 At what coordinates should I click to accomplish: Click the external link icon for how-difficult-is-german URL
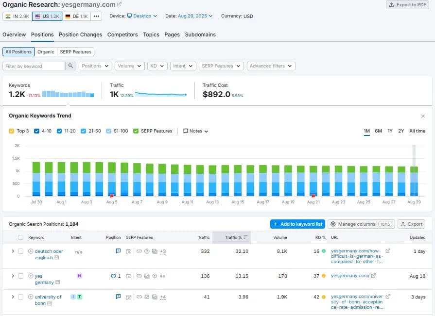coord(388,250)
